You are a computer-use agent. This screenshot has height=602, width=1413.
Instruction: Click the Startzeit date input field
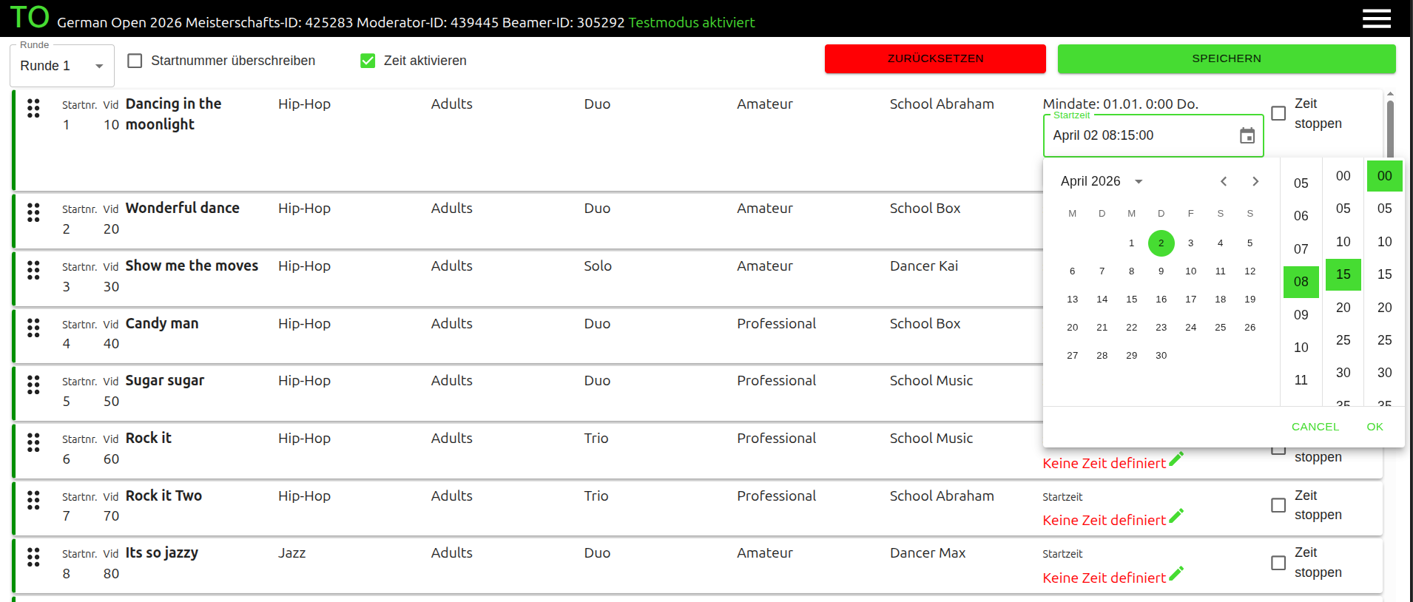click(1139, 135)
